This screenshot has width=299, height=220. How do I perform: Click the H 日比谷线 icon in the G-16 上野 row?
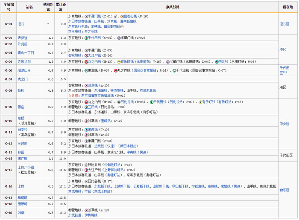86,181
